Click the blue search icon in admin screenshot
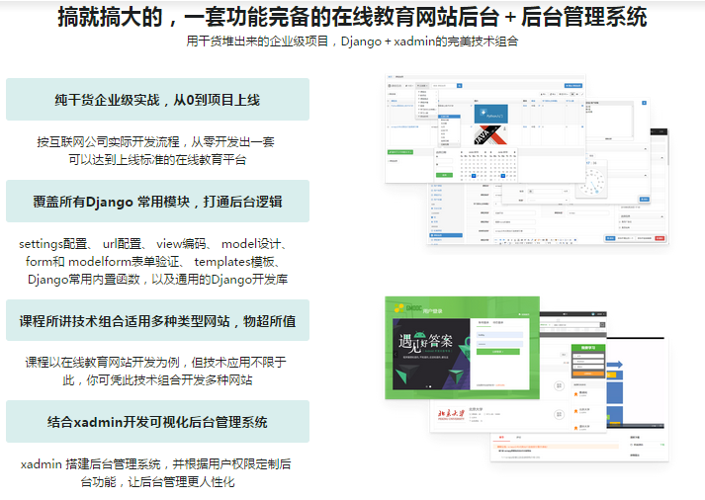 pyautogui.click(x=459, y=85)
